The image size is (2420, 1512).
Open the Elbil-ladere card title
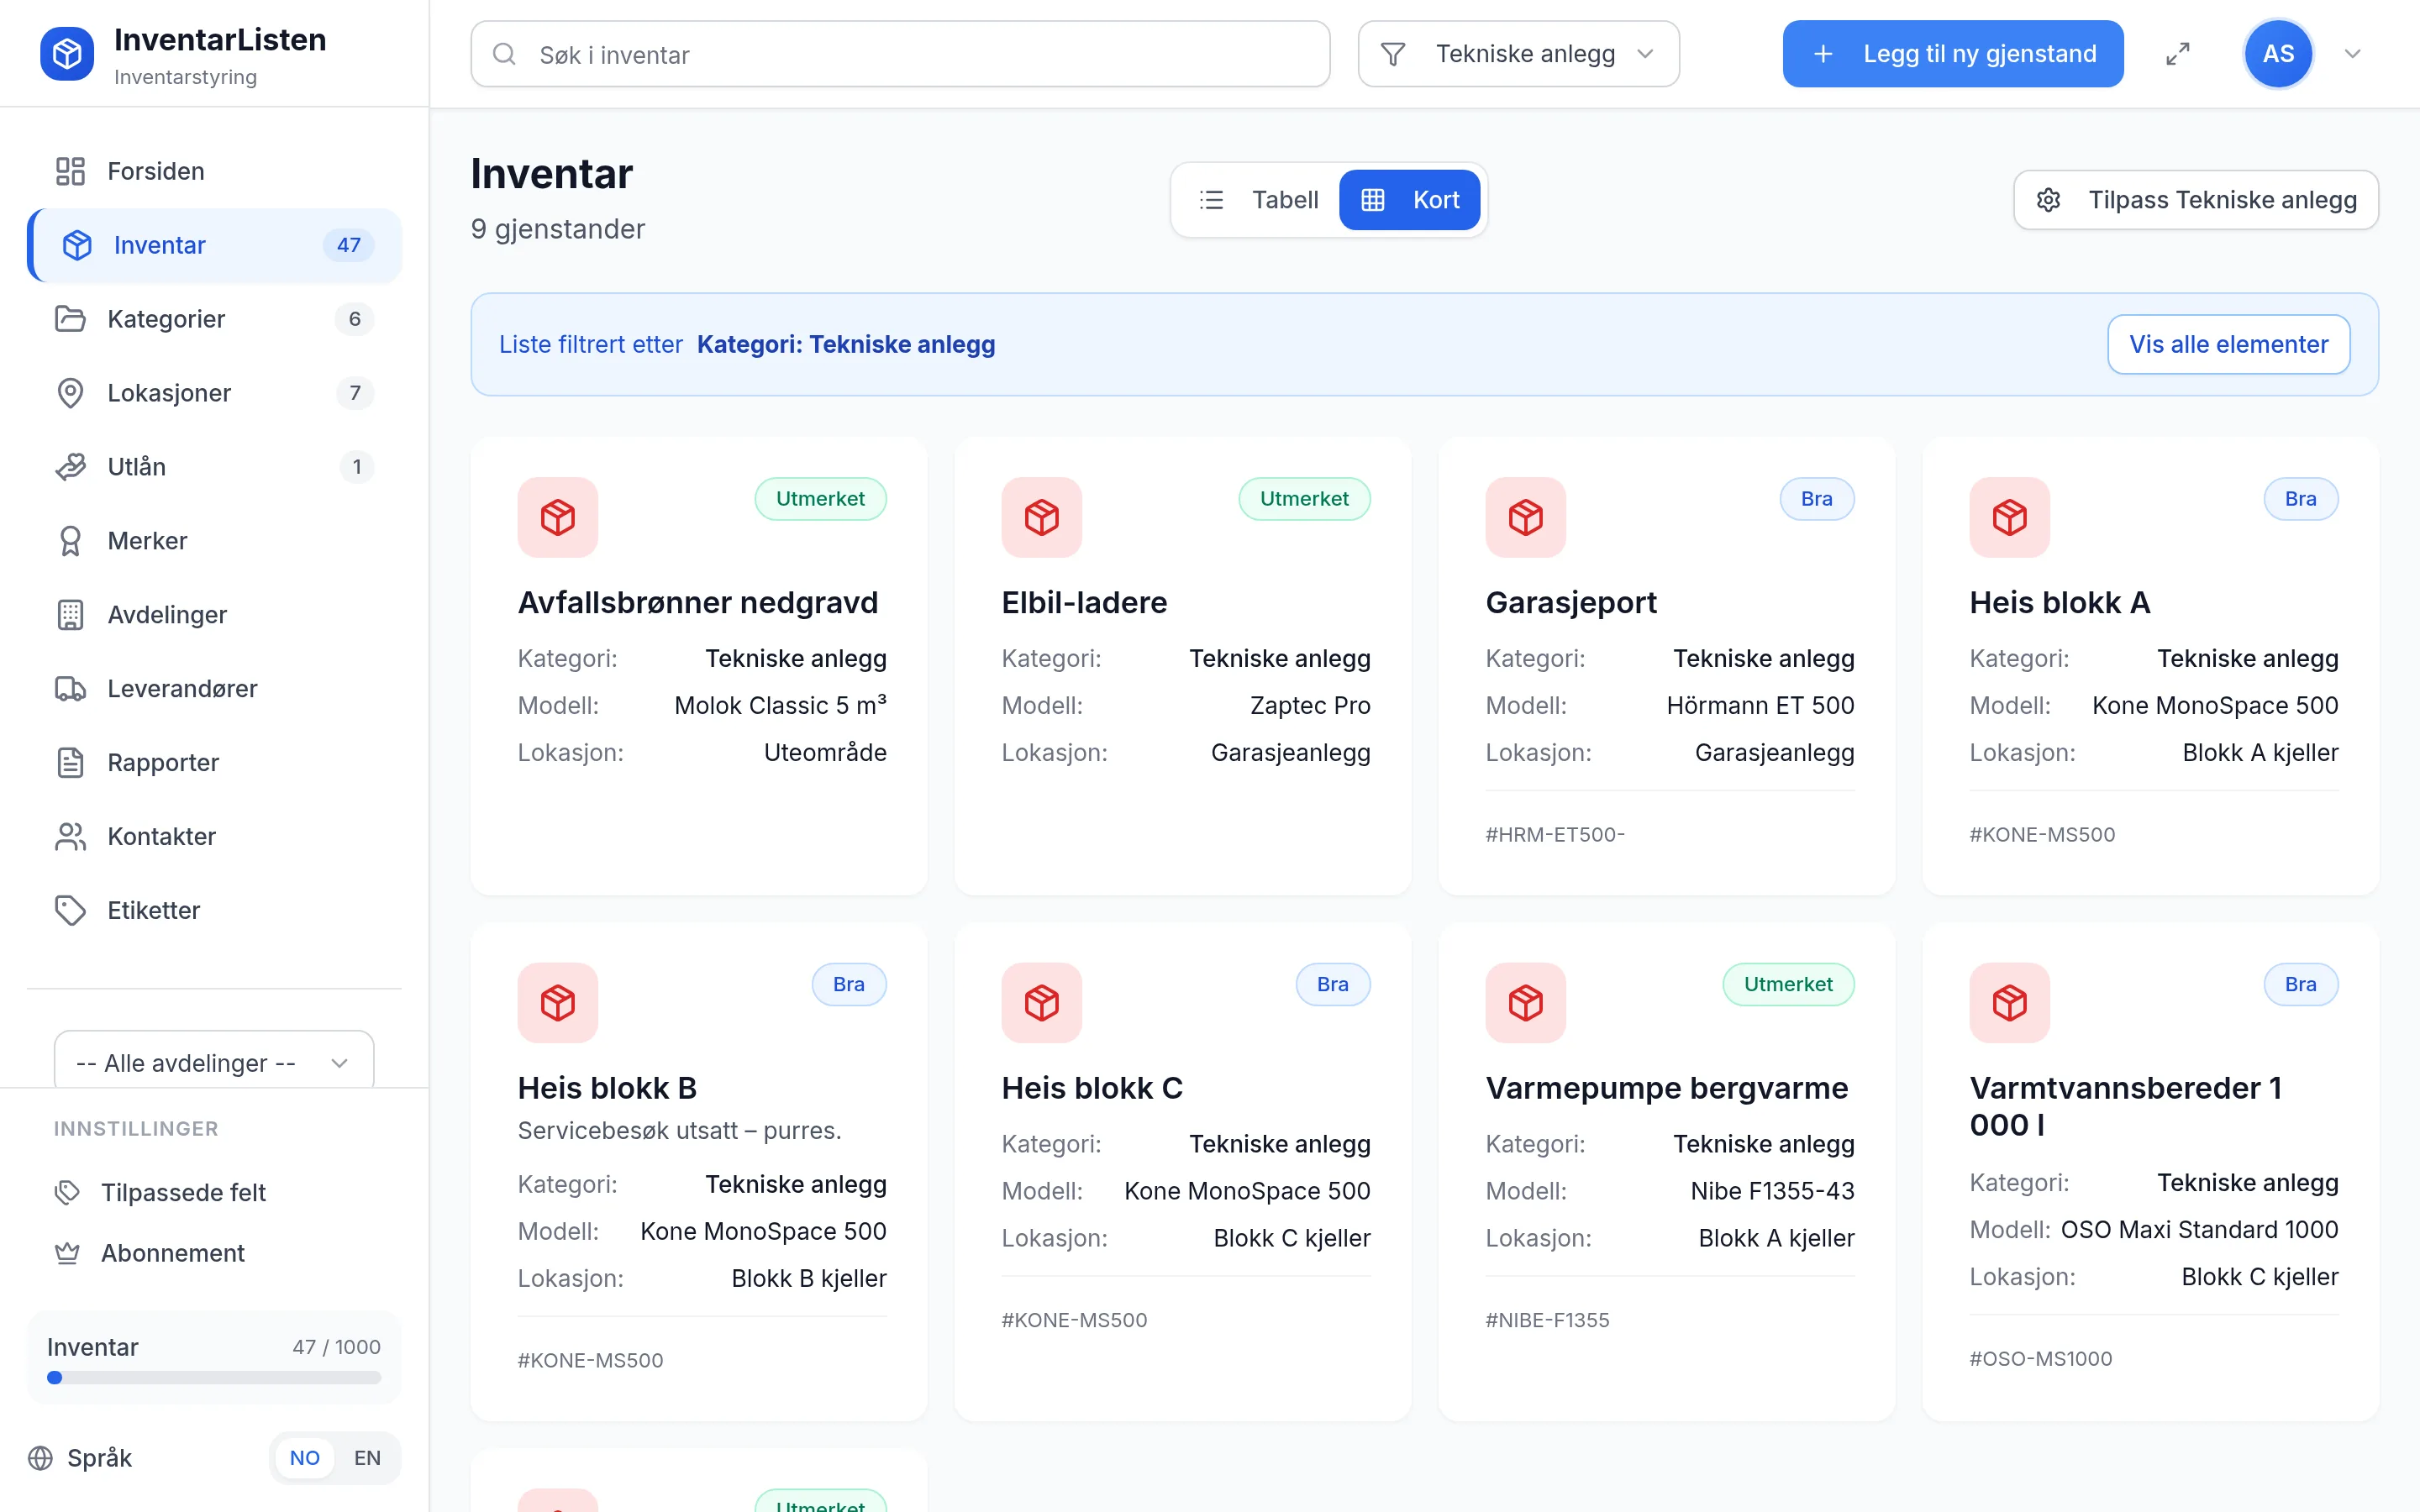pos(1084,603)
